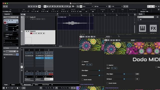
Task: Open the Grid snap type dropdown
Action: (88, 6)
